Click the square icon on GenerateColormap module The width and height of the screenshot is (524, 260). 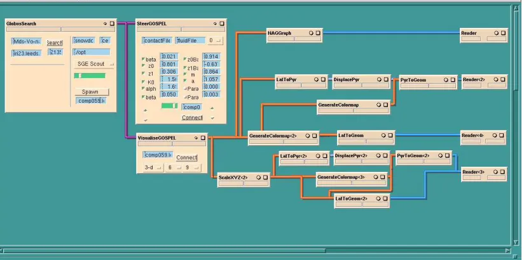click(x=385, y=105)
